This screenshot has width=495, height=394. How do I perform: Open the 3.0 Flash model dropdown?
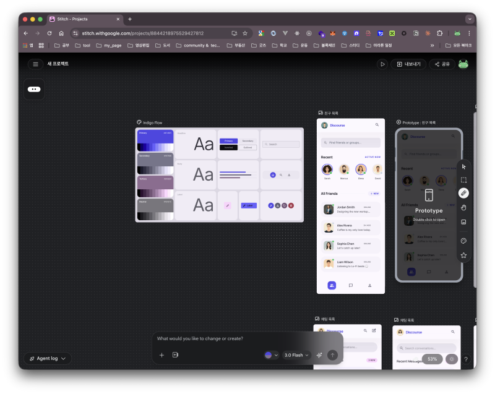(x=296, y=355)
